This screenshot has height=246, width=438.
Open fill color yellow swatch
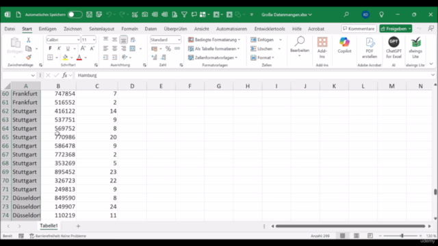point(66,57)
